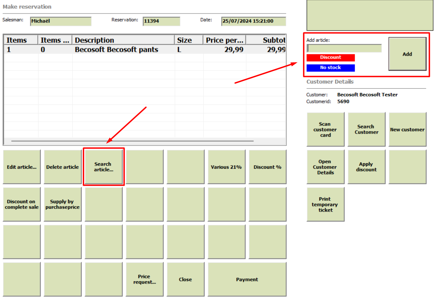Screen dimensions: 435x305
Task: Click customer name Becosoft Becosoft Tester
Action: tap(367, 95)
